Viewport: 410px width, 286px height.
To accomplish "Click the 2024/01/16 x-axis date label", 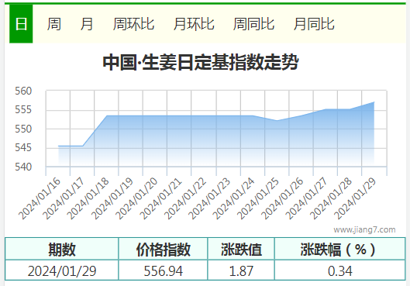I will (x=40, y=198).
